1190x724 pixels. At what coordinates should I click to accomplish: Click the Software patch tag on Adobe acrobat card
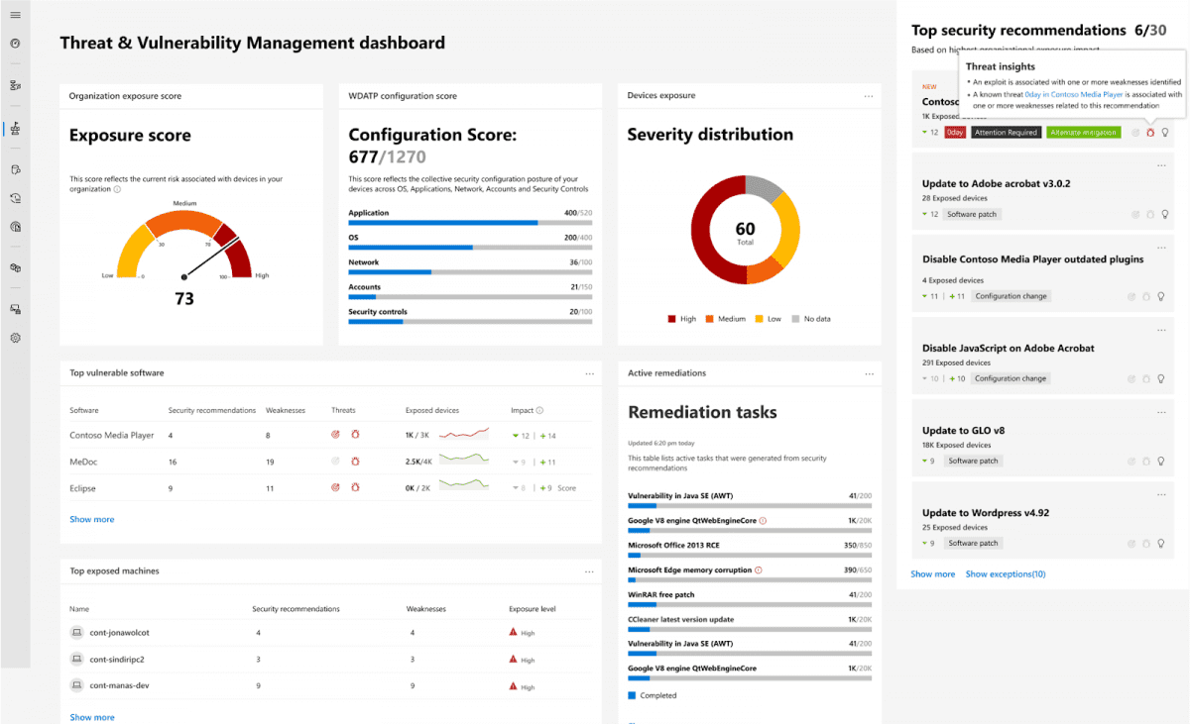(x=972, y=214)
